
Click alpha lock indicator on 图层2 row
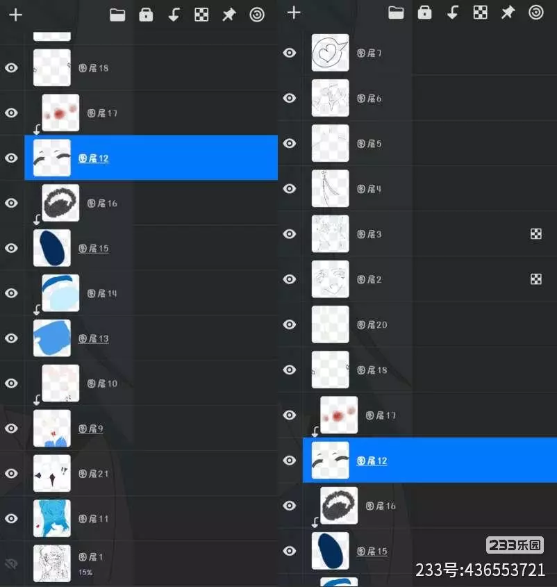pos(536,279)
